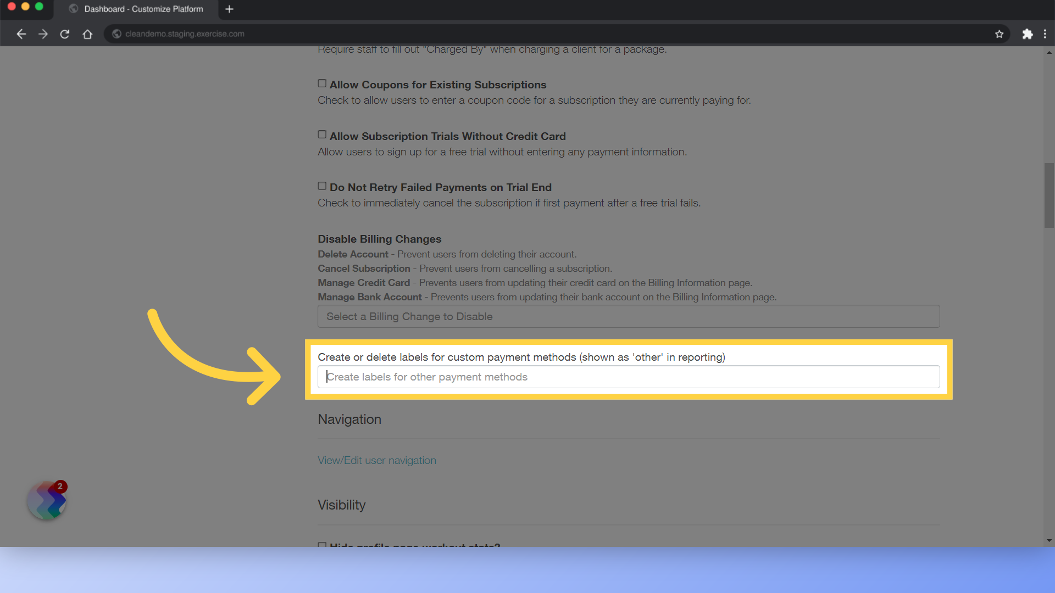Scroll down to Visibility section
The image size is (1055, 593).
click(x=341, y=505)
